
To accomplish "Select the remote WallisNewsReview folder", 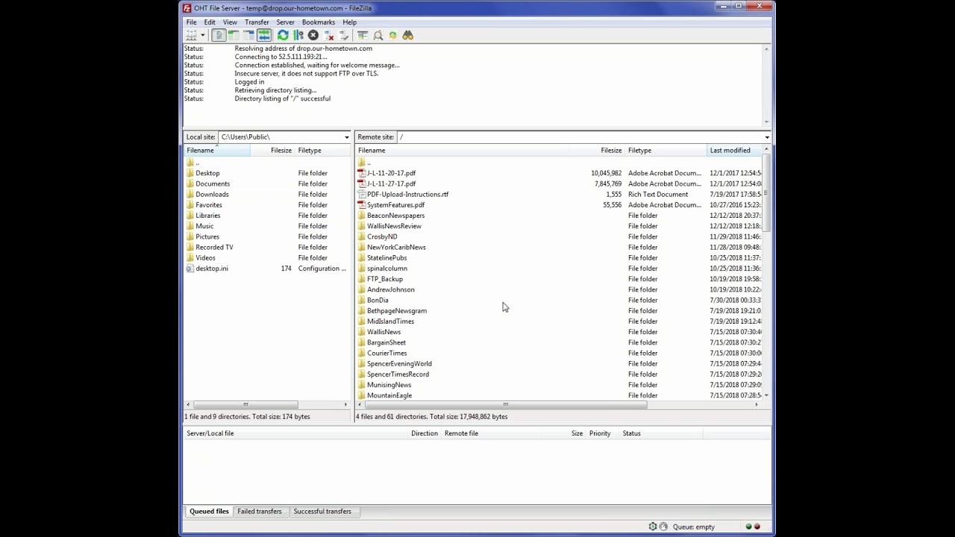I will 394,226.
